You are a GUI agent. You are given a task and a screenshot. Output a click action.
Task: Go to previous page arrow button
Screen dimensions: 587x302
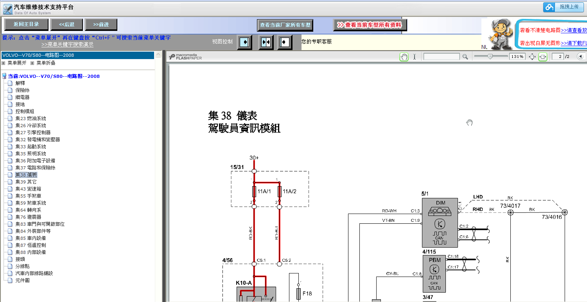(581, 57)
